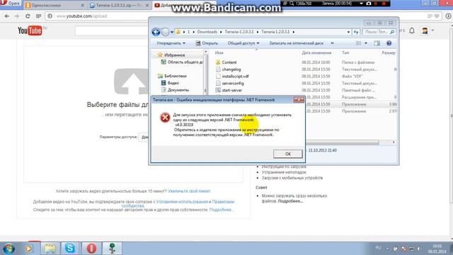Viewport: 453px width, 255px height.
Task: Reload the YouTube upload page
Action: tap(28, 16)
